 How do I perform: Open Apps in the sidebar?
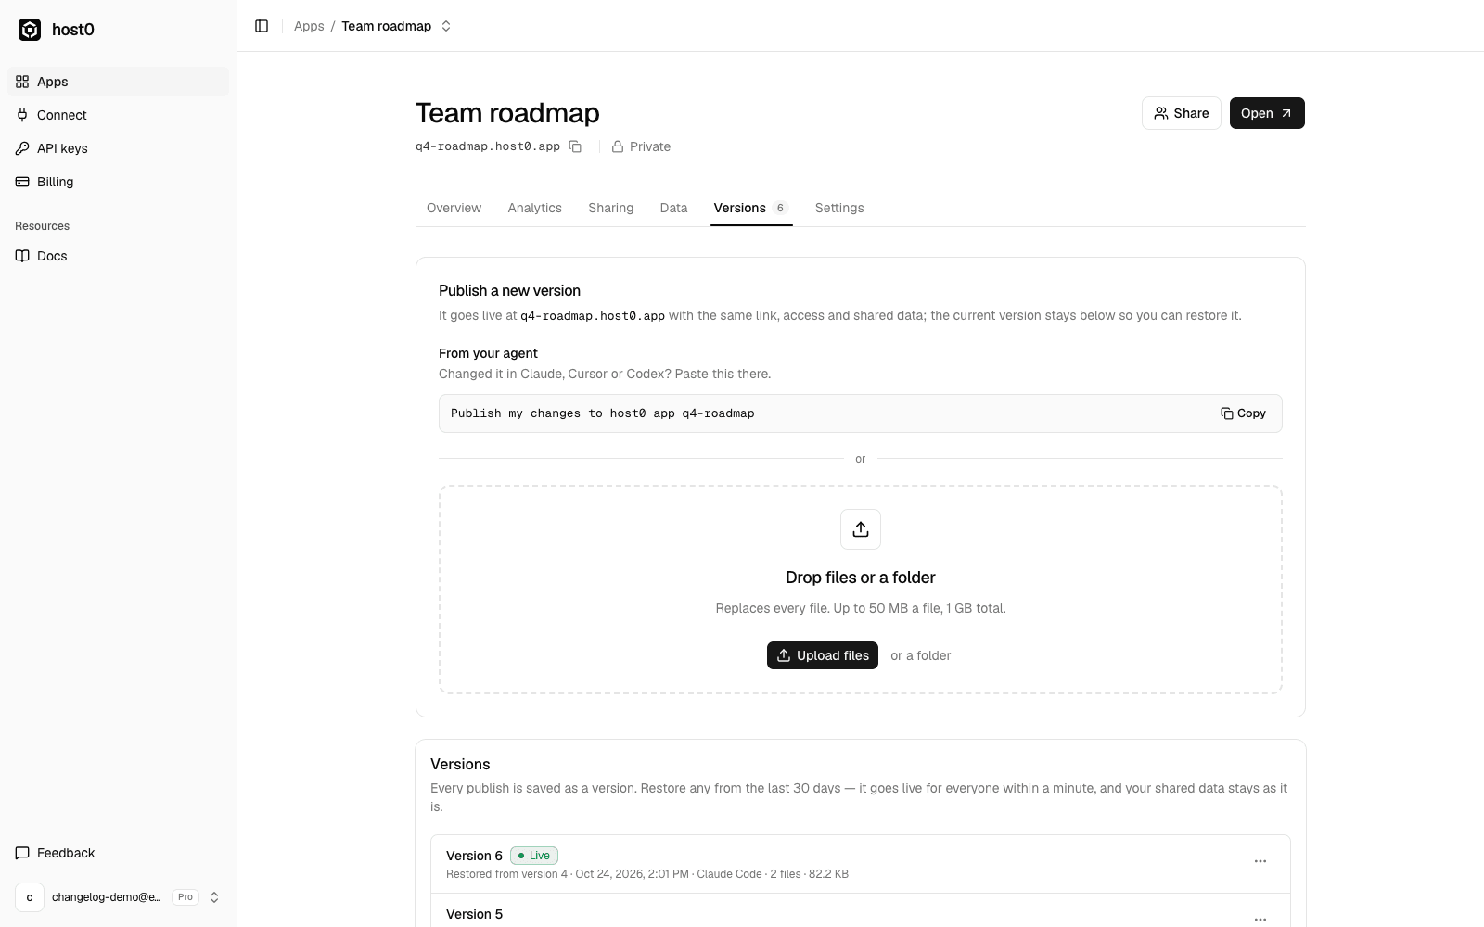118,82
